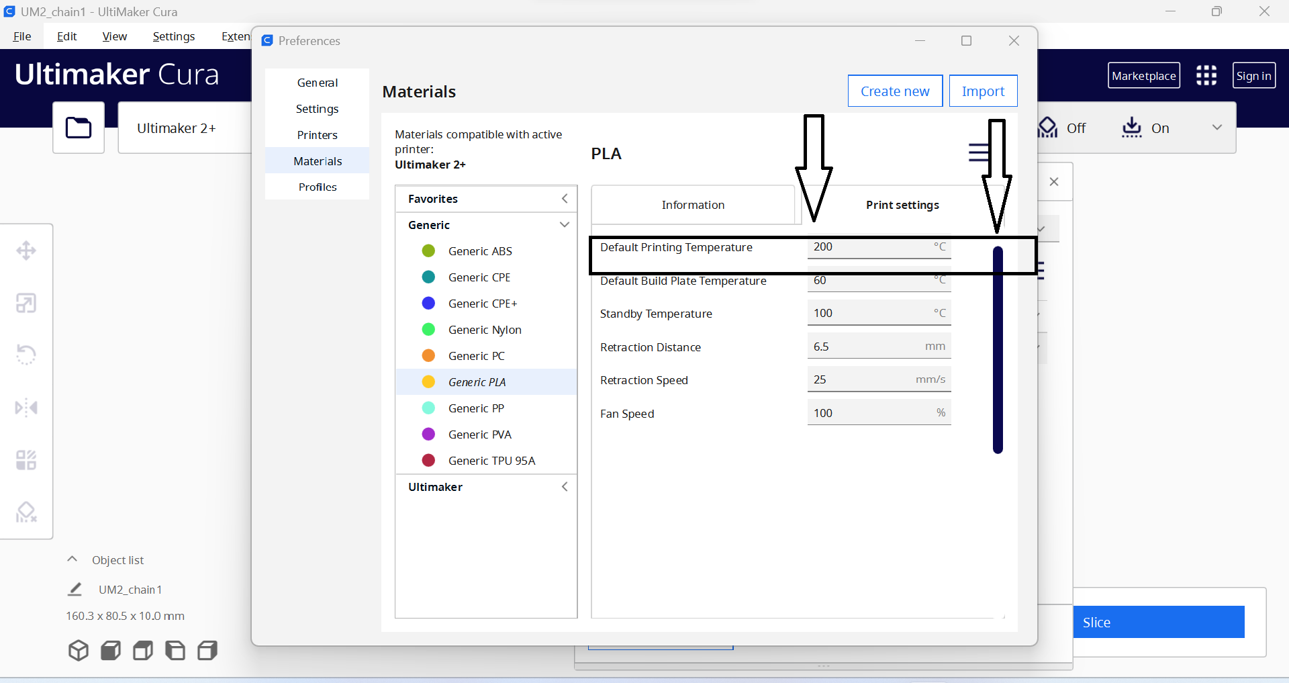Select the Generic TPU 95A red color dot
The width and height of the screenshot is (1289, 683).
pyautogui.click(x=428, y=460)
